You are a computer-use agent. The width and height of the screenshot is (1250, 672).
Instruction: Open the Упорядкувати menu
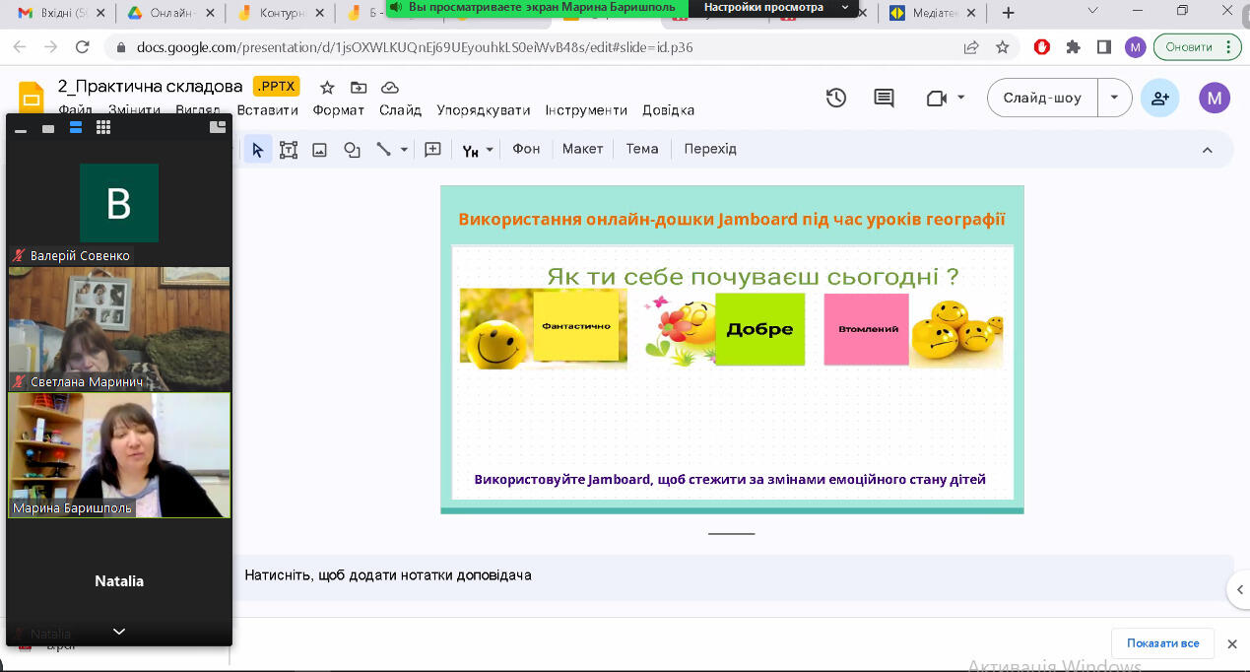click(484, 110)
